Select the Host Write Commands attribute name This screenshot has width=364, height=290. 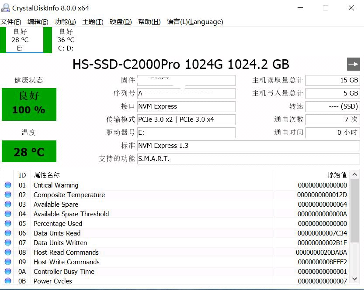pos(66,262)
